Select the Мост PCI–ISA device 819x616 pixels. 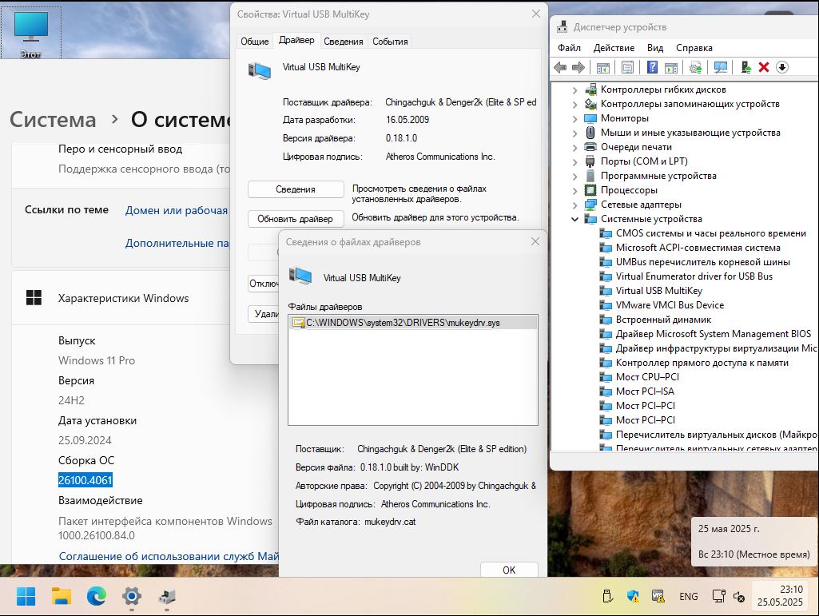(x=645, y=391)
